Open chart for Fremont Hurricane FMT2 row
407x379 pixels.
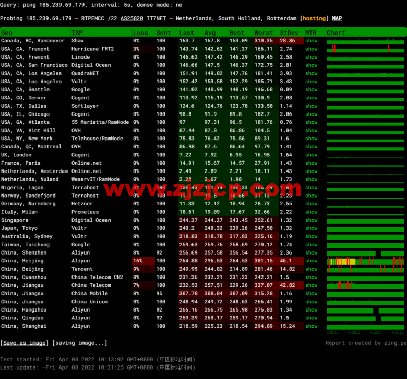pos(365,49)
